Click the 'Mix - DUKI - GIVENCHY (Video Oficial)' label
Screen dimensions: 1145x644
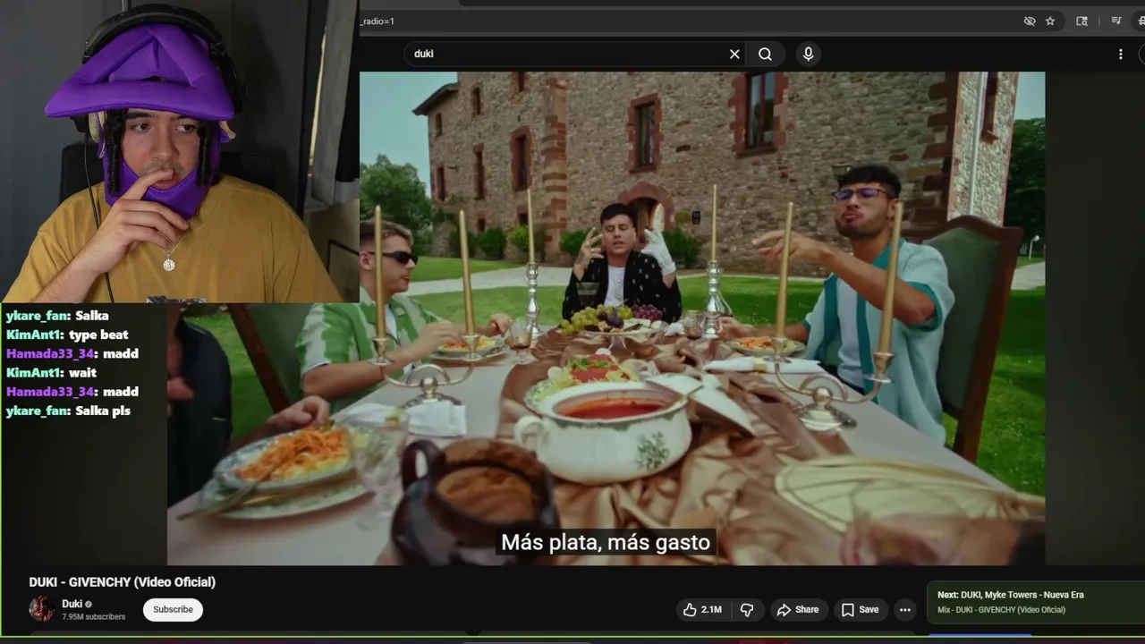pos(1001,610)
